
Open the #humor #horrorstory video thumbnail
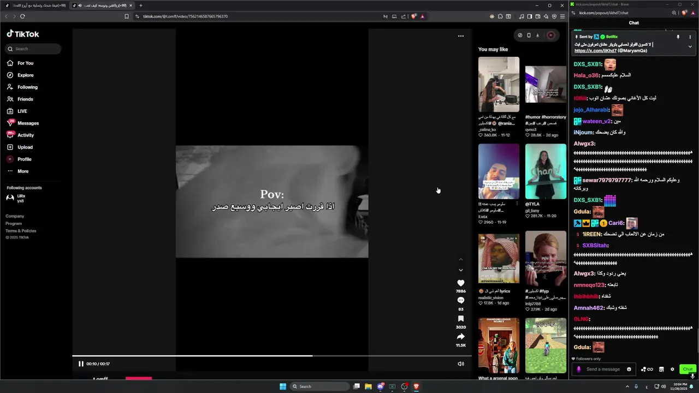tap(546, 85)
